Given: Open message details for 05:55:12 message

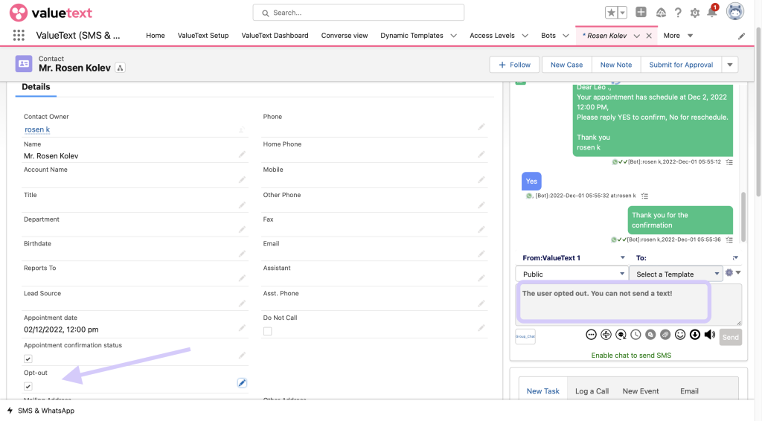Looking at the screenshot, I should (x=729, y=161).
